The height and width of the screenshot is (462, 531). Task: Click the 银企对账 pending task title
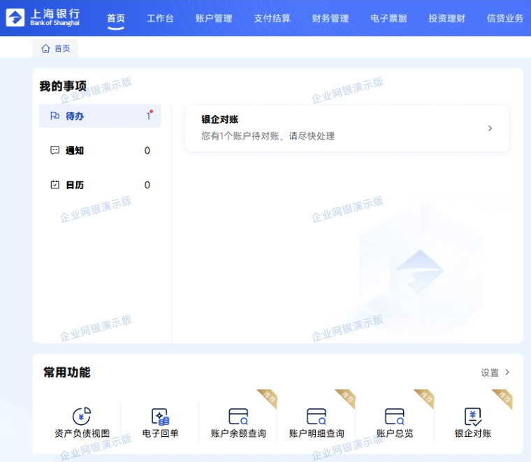point(220,119)
